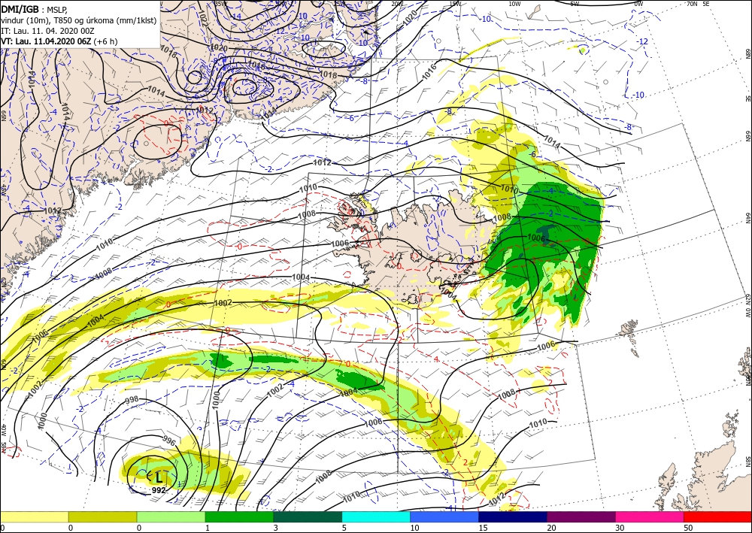752x533 pixels.
Task: Click the legend value 30 label
Action: (620, 528)
